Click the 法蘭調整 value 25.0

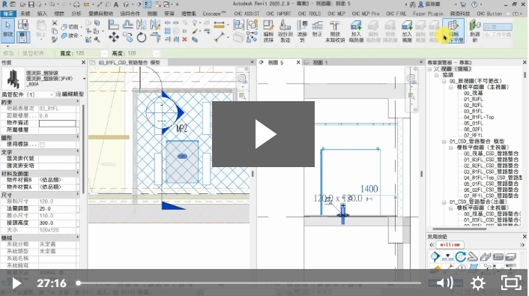pyautogui.click(x=58, y=209)
